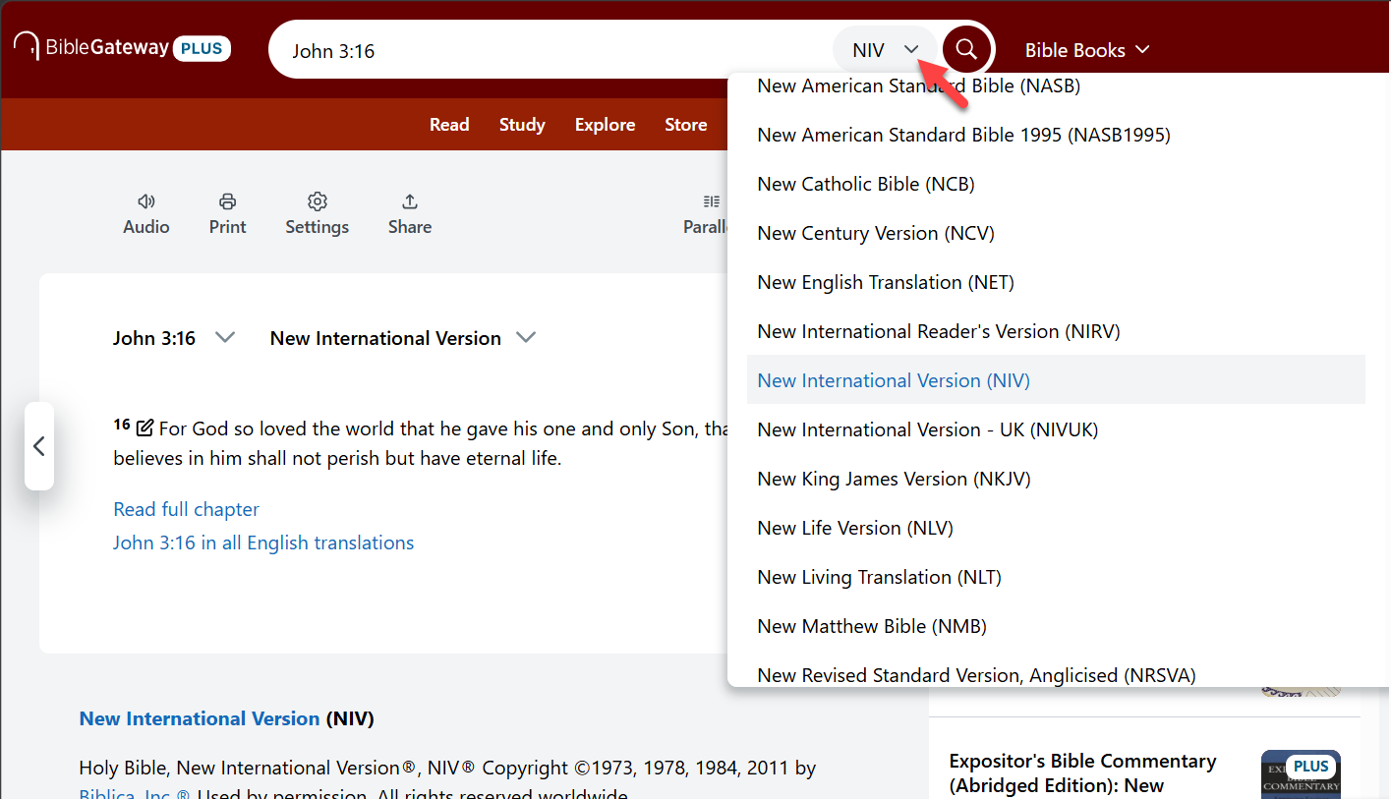Image resolution: width=1391 pixels, height=799 pixels.
Task: Click the Share upload icon
Action: 410,201
